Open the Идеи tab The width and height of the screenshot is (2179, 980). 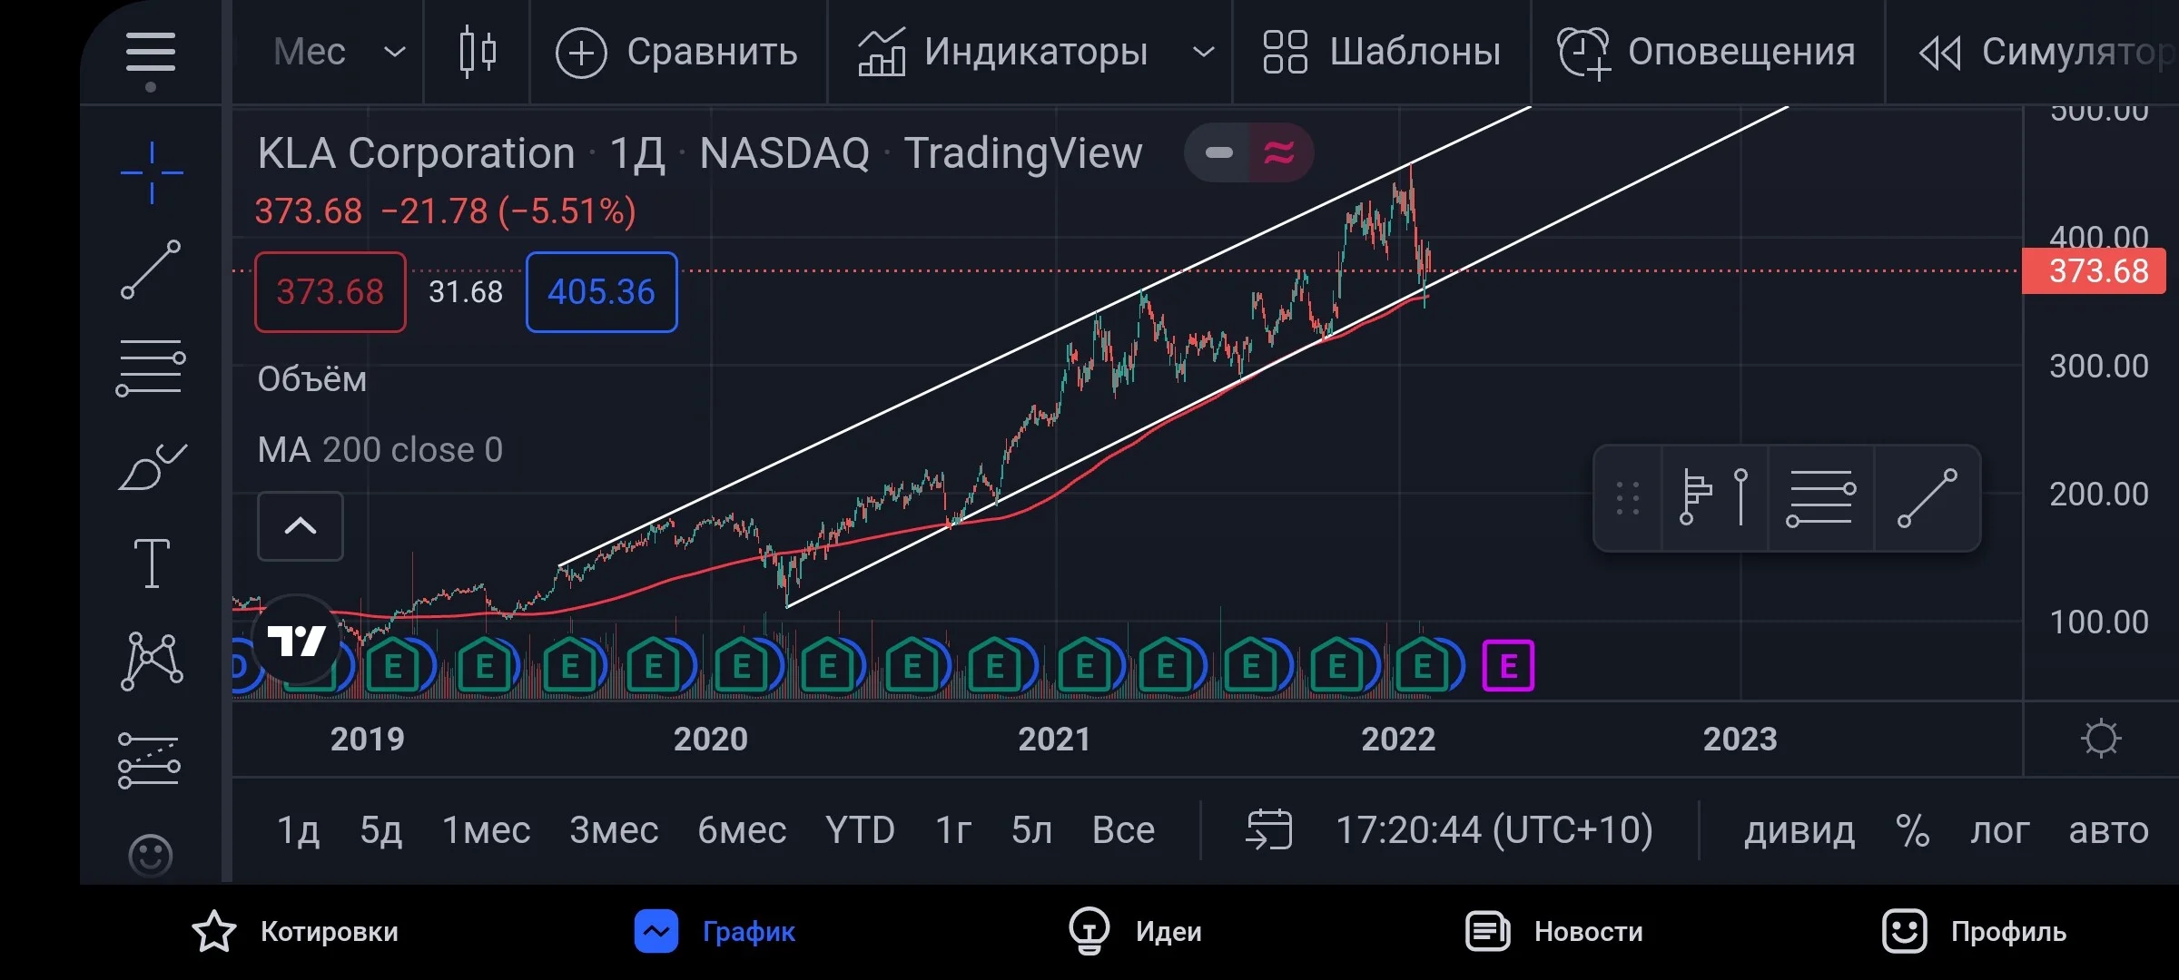click(x=1135, y=931)
